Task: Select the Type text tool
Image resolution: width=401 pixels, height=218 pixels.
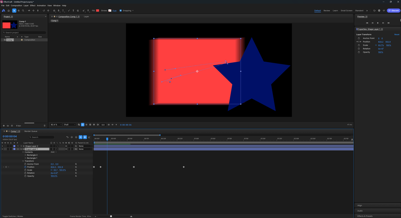Action: (63, 11)
